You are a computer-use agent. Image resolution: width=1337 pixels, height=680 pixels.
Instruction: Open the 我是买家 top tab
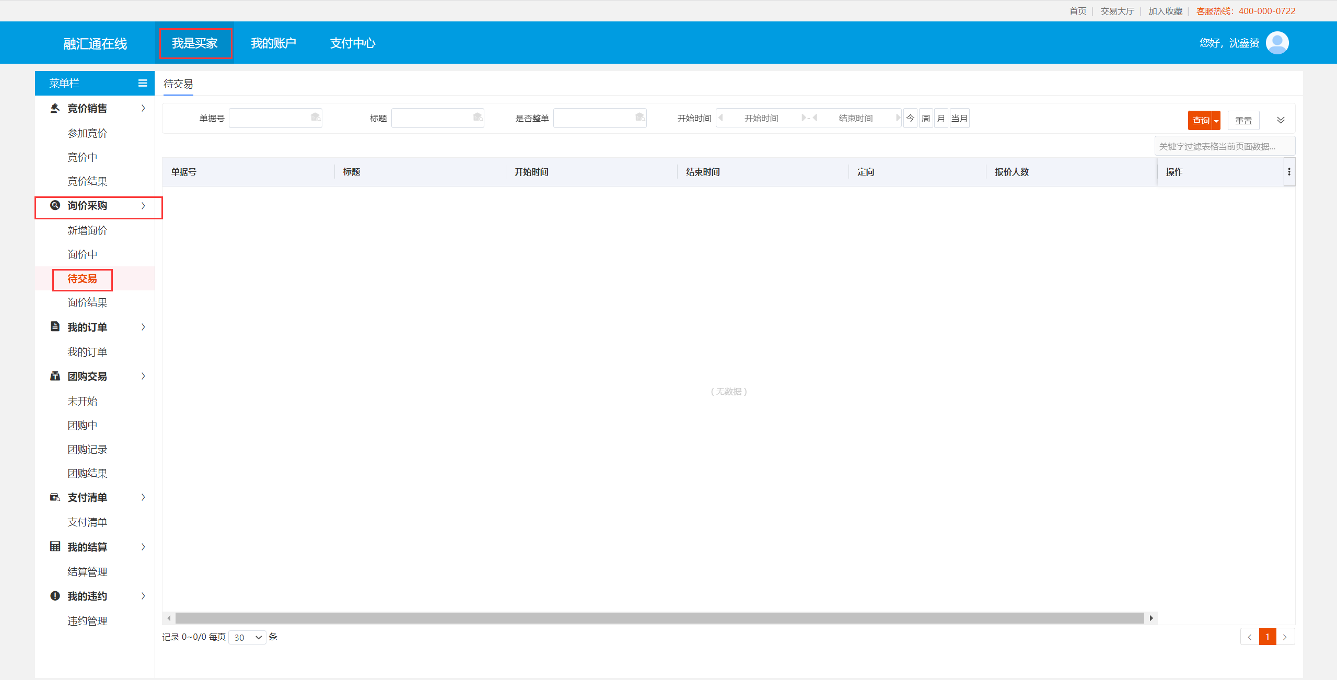(195, 43)
